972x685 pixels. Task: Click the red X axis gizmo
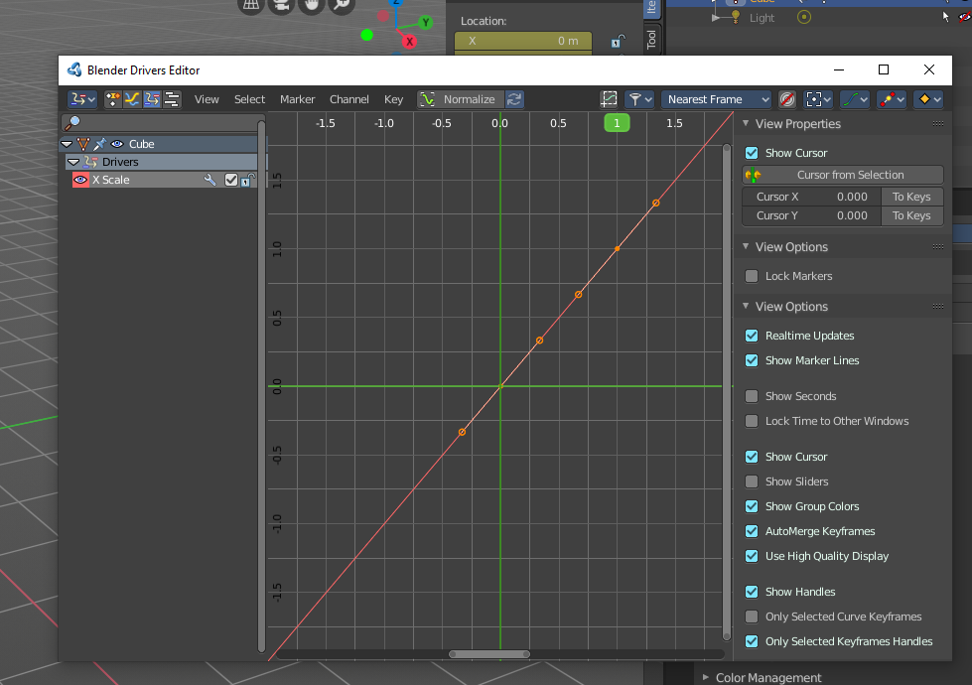tap(409, 42)
